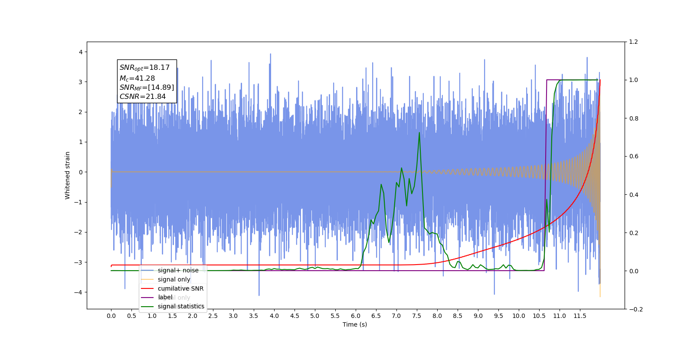Click the blue line swatch beside 'signal+ noise'
694x347 pixels.
(x=147, y=270)
